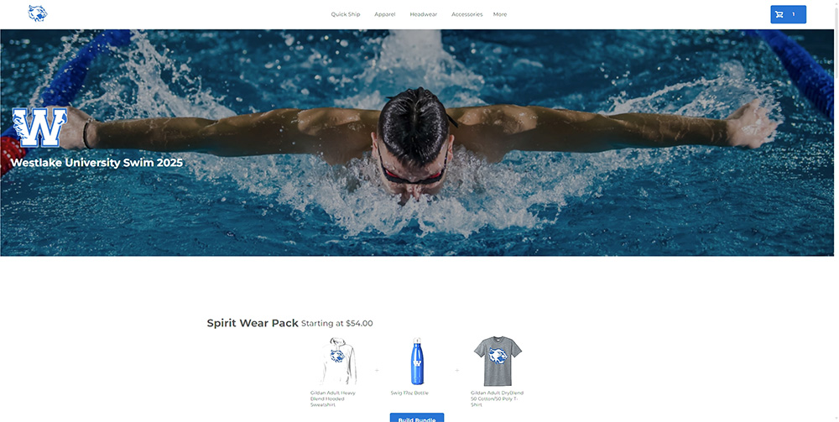Select the Spirit Wear Pack heading
The width and height of the screenshot is (839, 422).
pyautogui.click(x=253, y=323)
